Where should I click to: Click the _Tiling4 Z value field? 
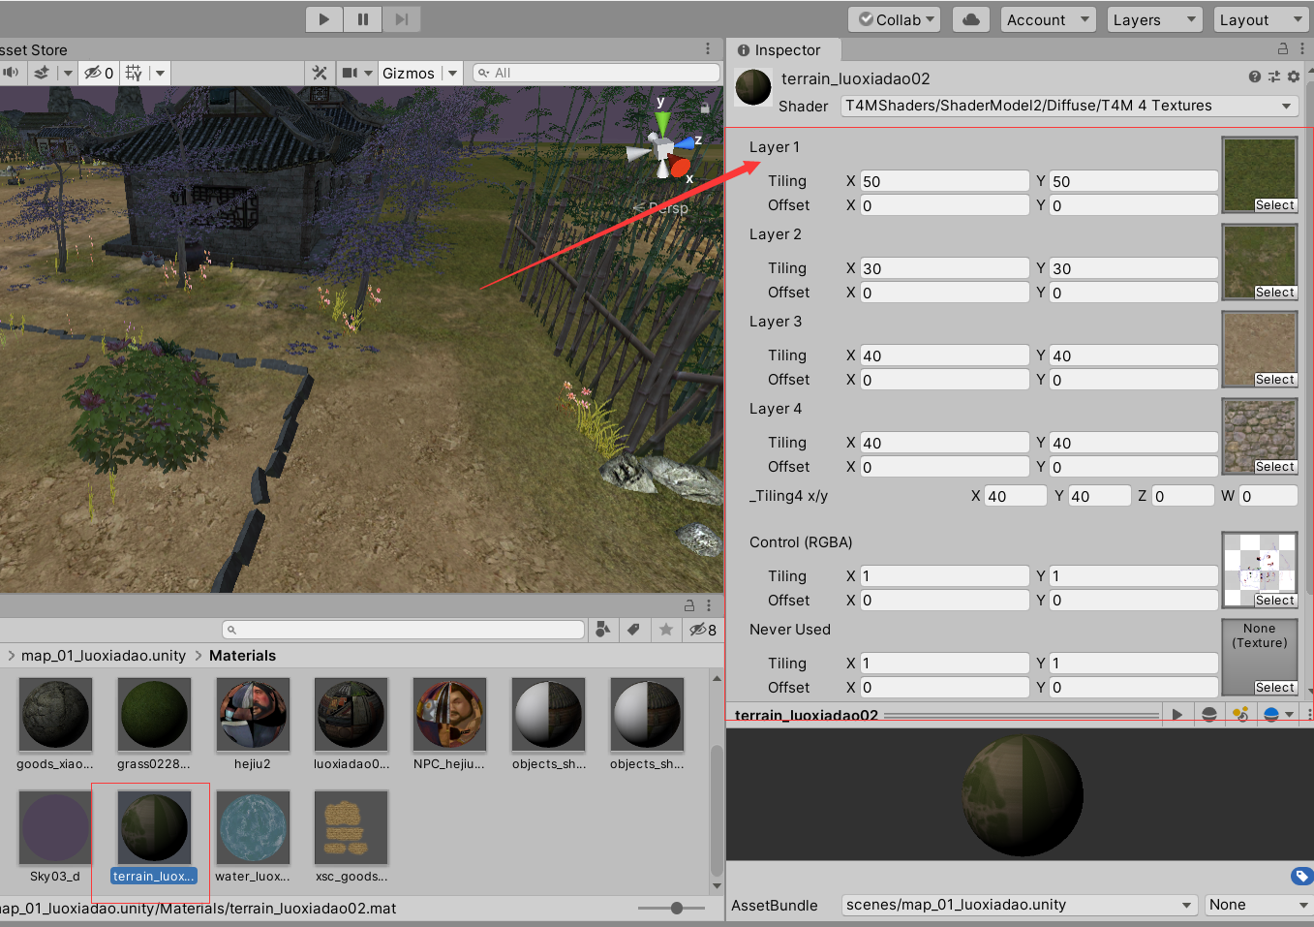pos(1182,496)
